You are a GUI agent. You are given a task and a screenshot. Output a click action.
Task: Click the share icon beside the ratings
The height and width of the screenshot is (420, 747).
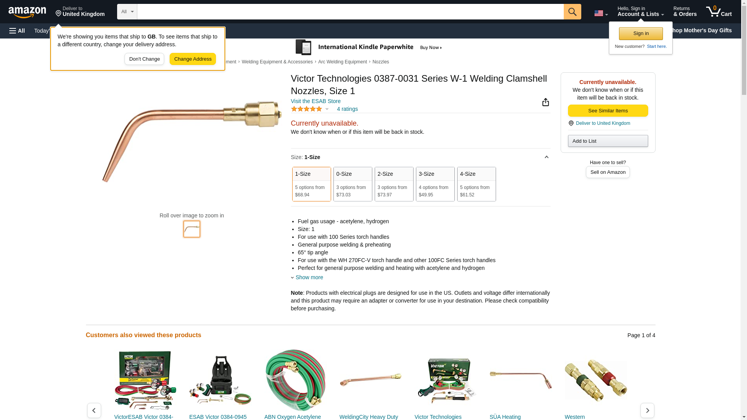click(x=545, y=102)
